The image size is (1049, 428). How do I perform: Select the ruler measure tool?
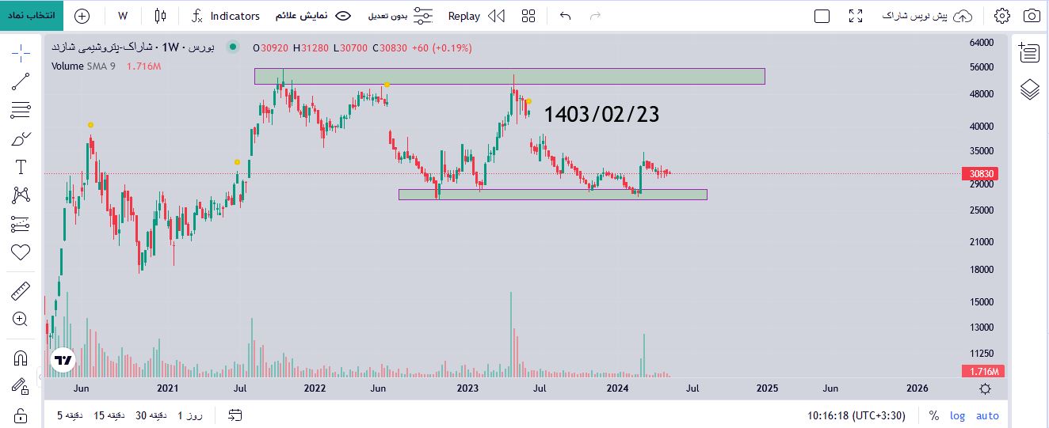pyautogui.click(x=21, y=291)
